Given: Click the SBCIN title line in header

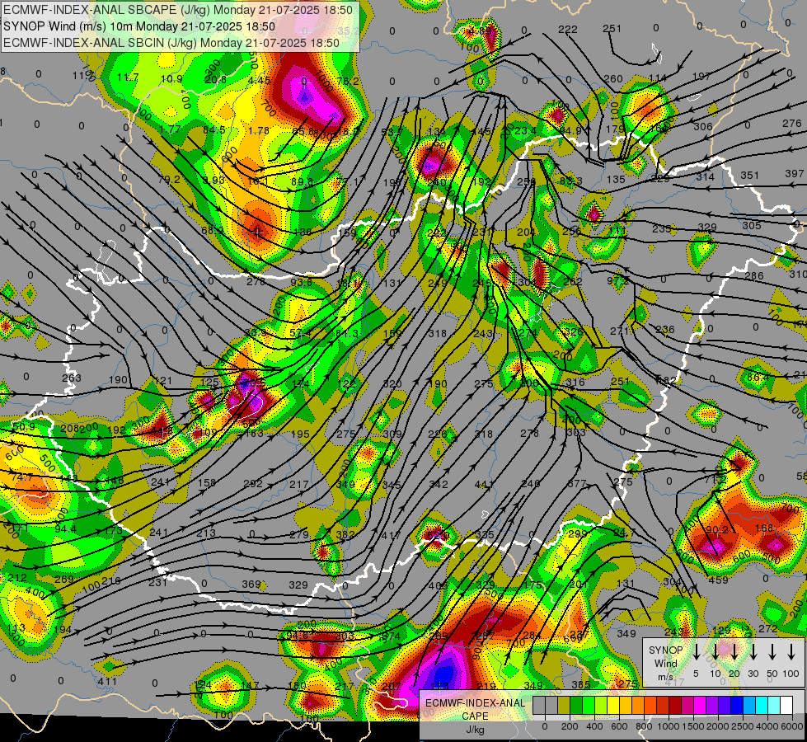Looking at the screenshot, I should pos(171,43).
